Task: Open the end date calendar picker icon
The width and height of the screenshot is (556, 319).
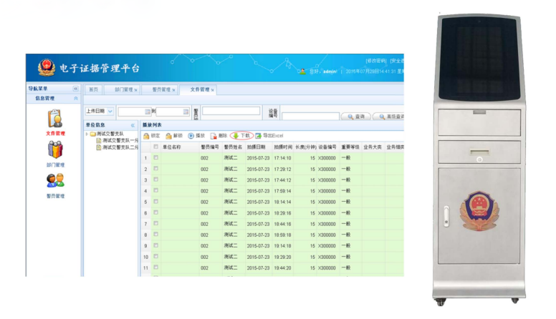Action: [186, 112]
